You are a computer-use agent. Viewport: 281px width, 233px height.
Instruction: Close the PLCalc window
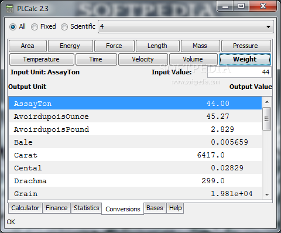(x=263, y=6)
